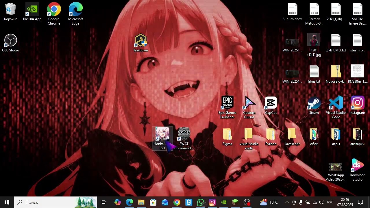
Task: Open Instagram from the taskbar
Action: point(212,202)
